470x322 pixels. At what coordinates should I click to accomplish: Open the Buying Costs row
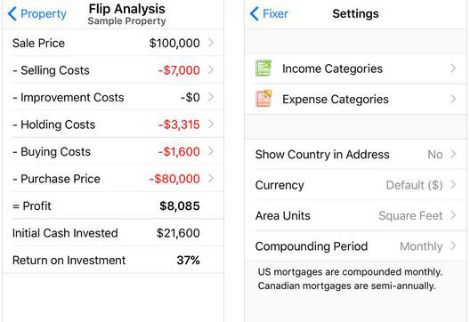pyautogui.click(x=113, y=151)
